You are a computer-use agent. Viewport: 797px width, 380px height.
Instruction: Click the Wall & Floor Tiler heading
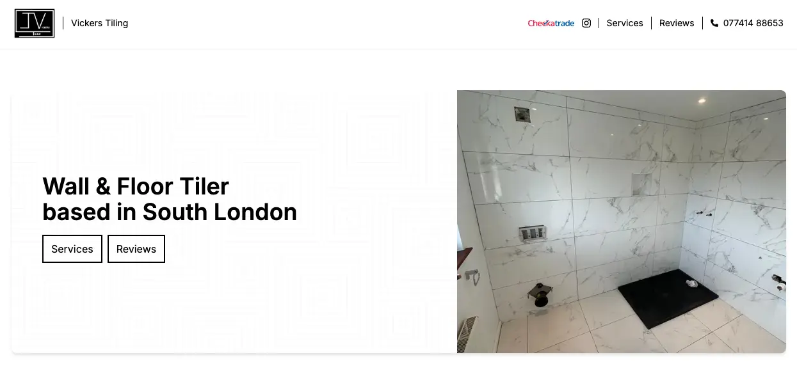[x=136, y=186]
